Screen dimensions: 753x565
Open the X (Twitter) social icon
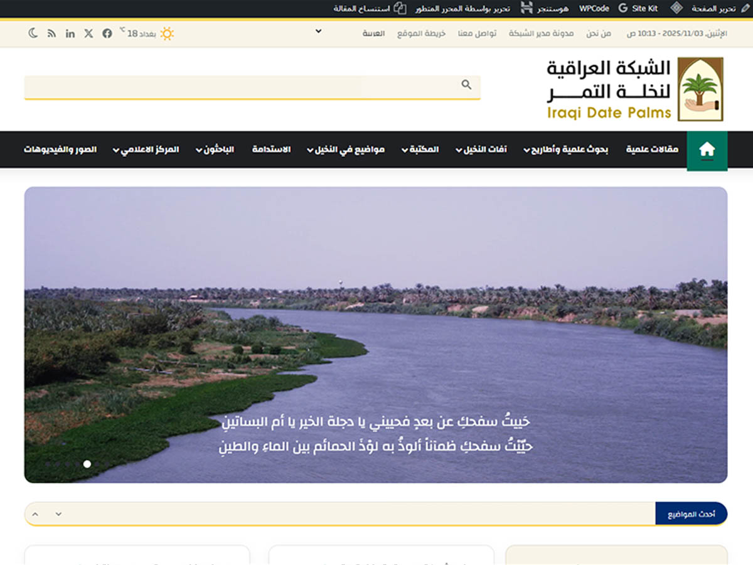click(88, 33)
